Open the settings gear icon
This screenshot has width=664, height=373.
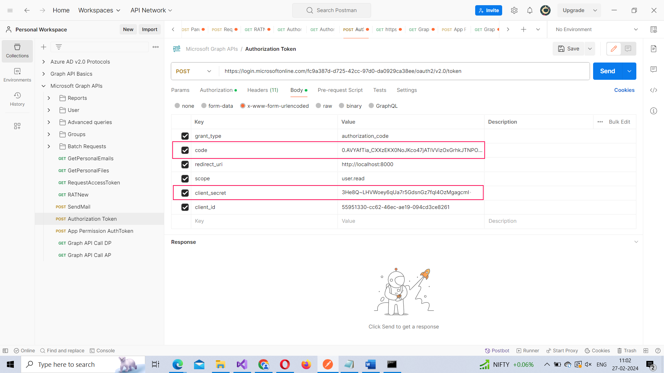click(514, 10)
